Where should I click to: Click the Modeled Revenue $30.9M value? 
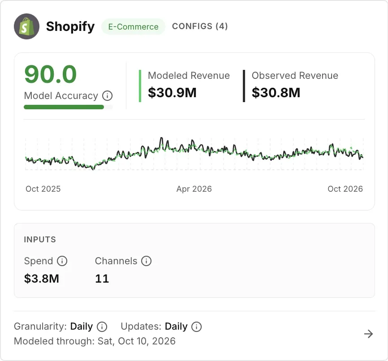pos(172,93)
